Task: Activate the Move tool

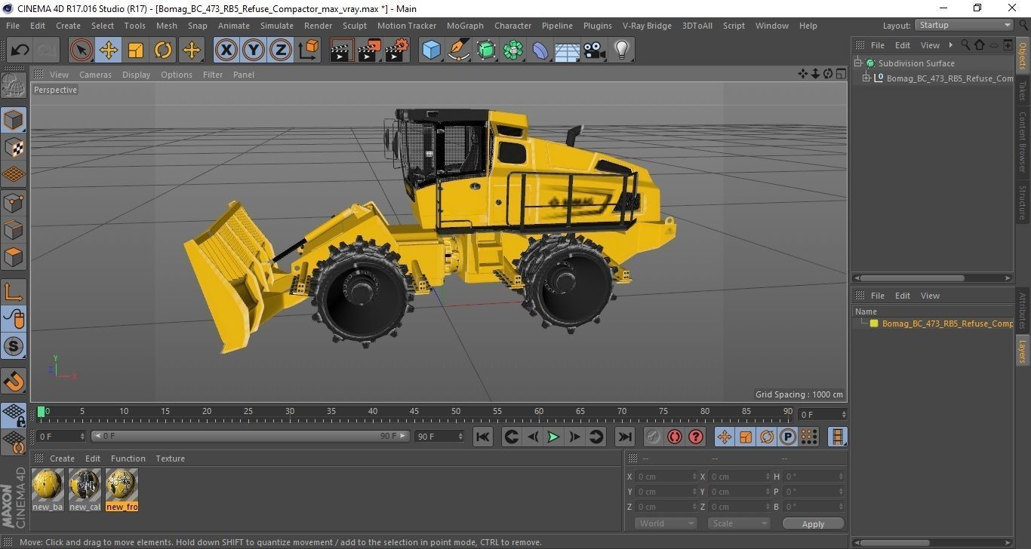Action: pos(108,51)
